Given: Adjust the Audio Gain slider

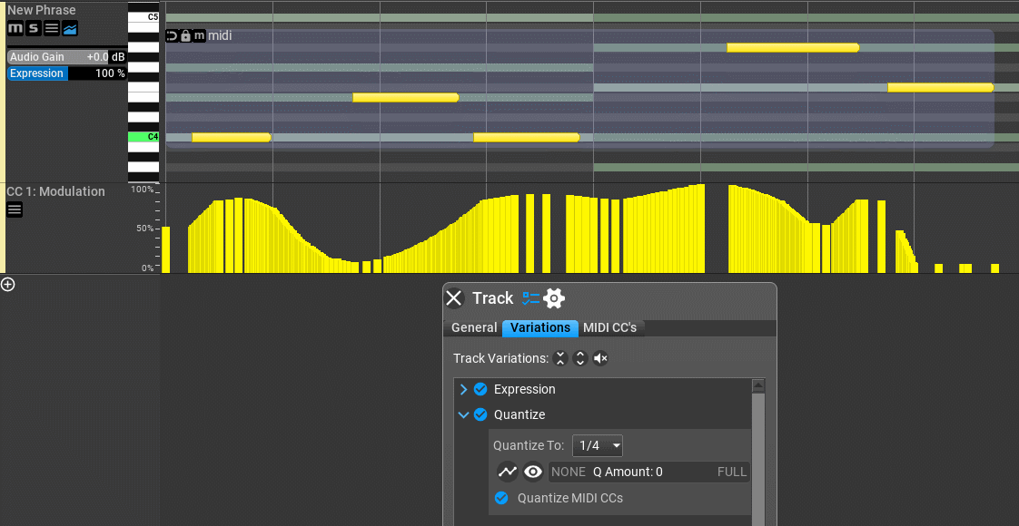Looking at the screenshot, I should [x=66, y=57].
